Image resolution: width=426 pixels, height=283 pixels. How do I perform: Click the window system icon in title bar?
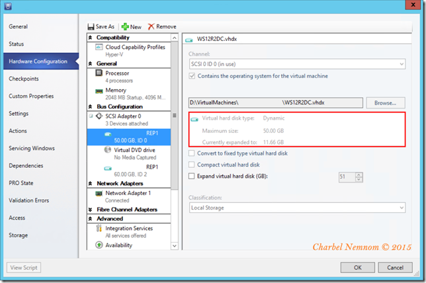pyautogui.click(x=8, y=6)
